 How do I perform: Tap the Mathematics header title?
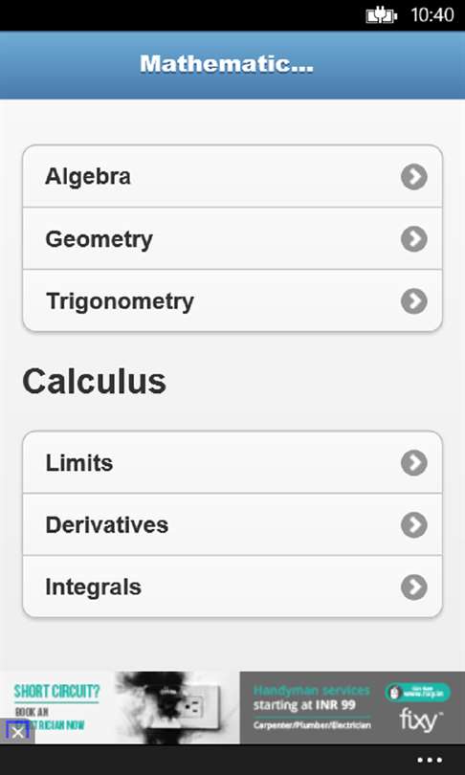pos(227,64)
